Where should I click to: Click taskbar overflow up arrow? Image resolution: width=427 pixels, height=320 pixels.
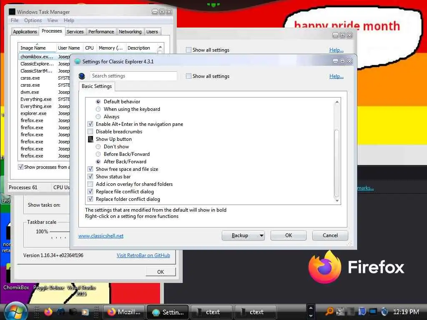[310, 308]
